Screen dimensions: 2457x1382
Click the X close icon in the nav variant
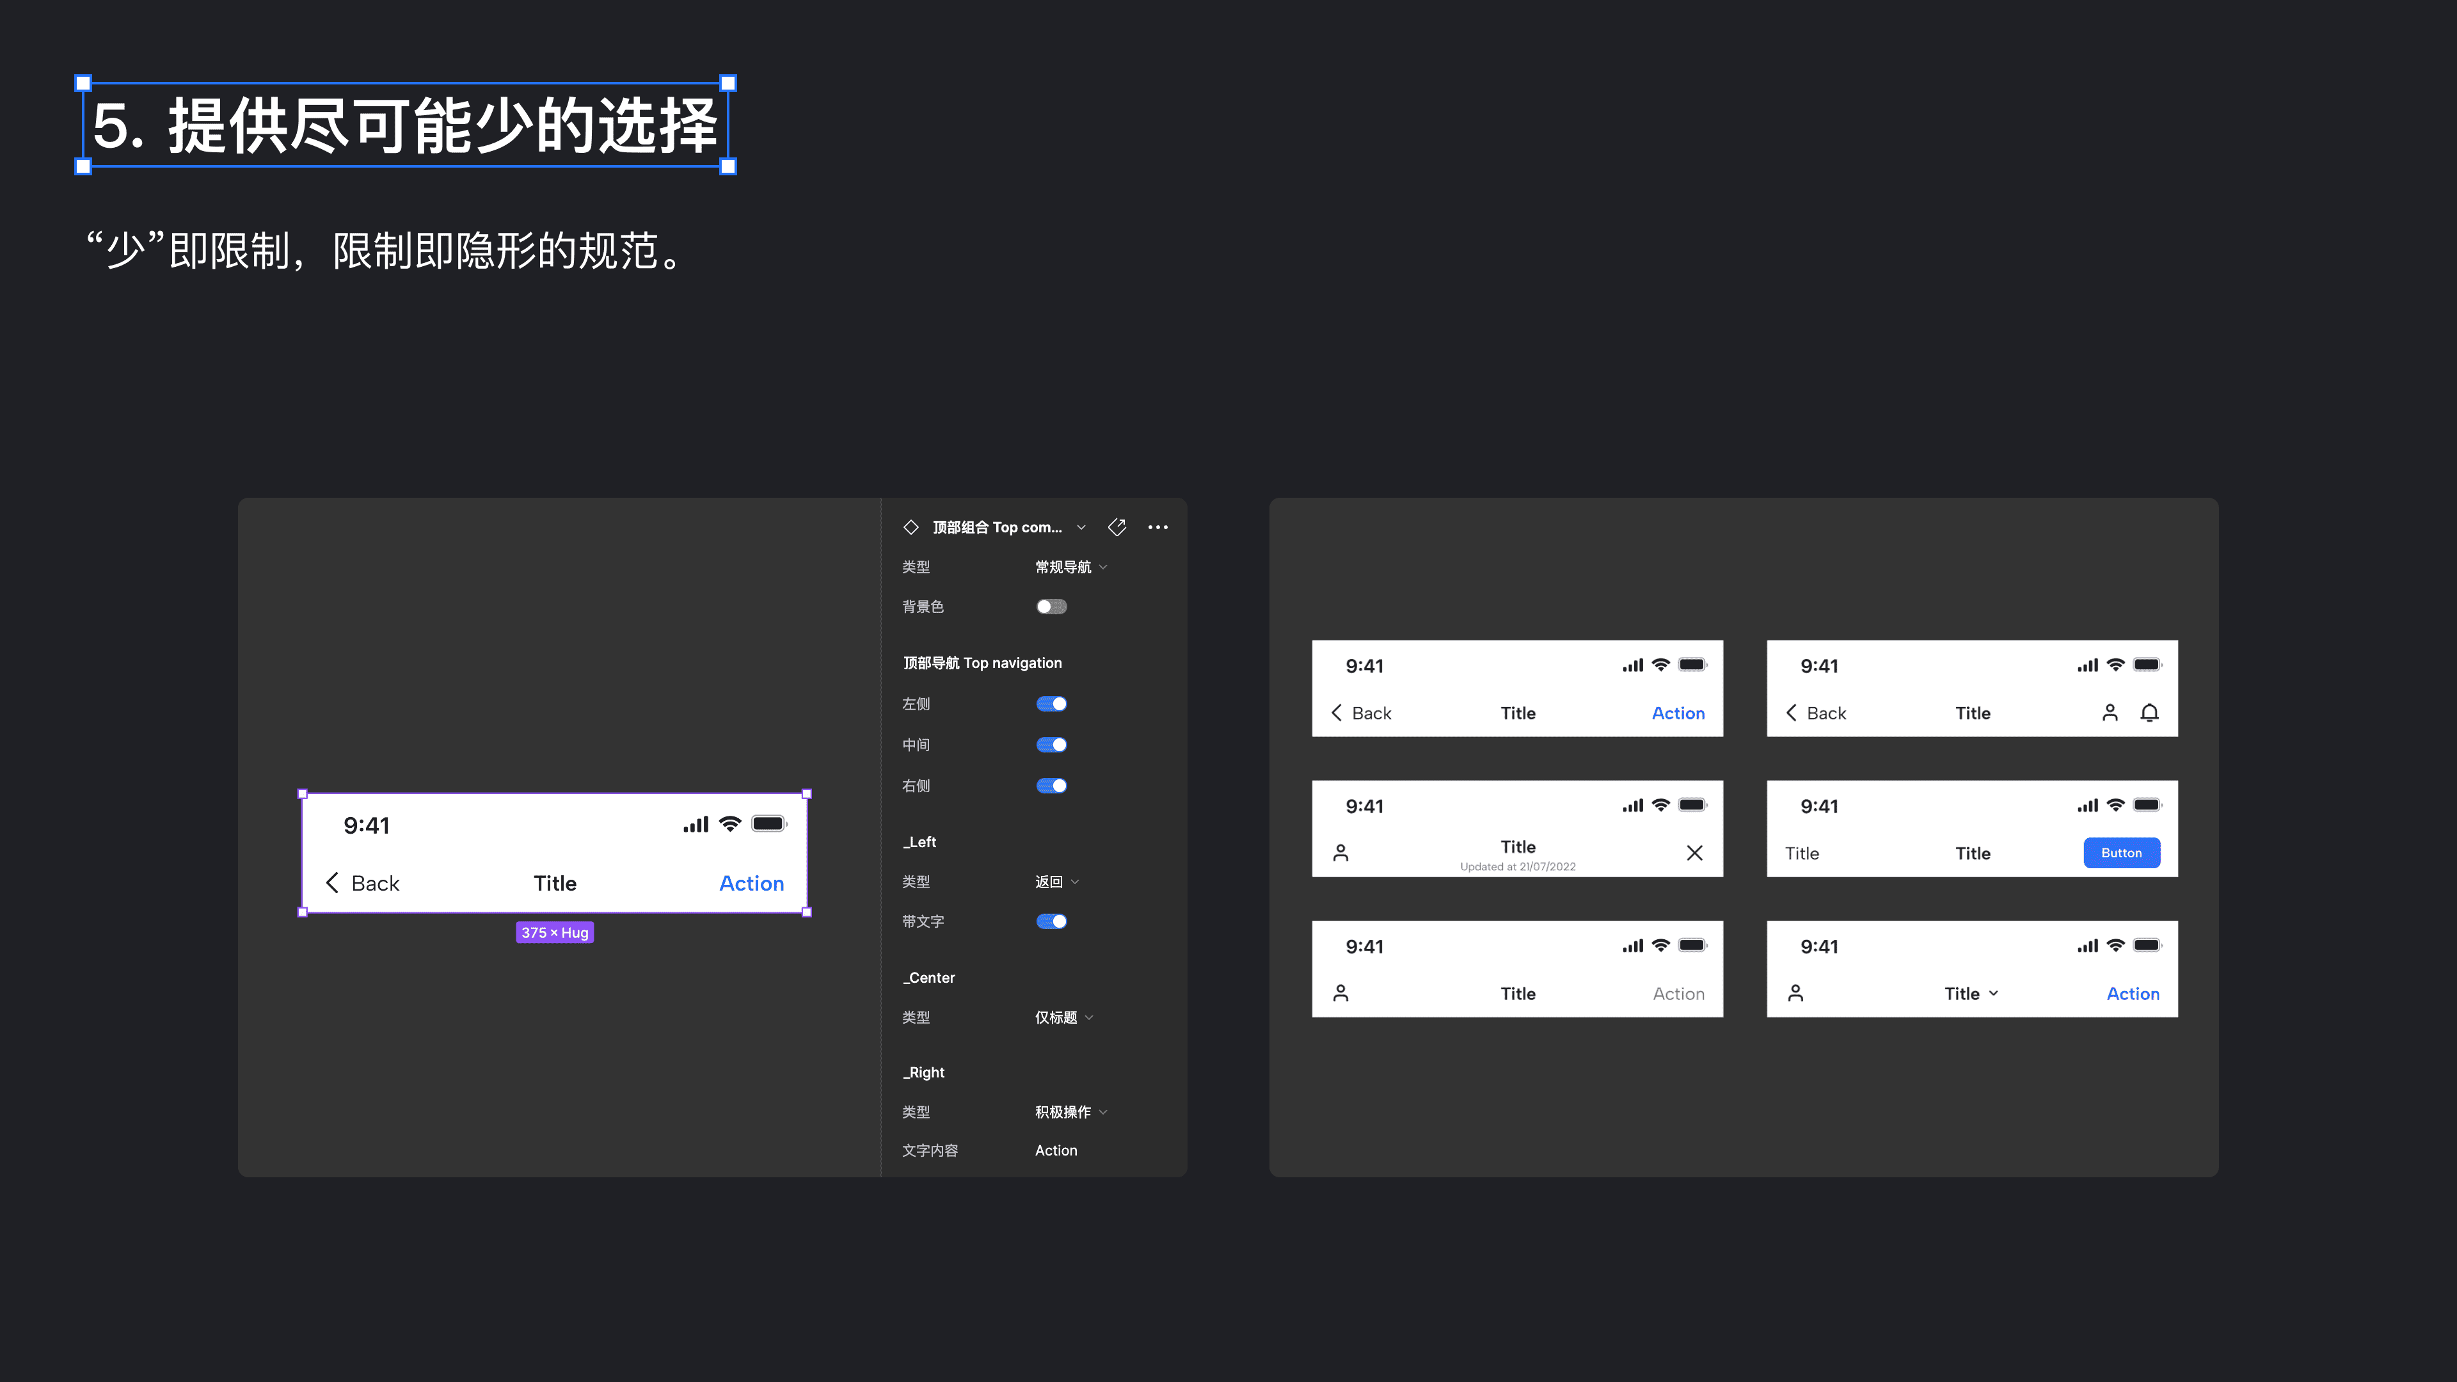tap(1694, 853)
